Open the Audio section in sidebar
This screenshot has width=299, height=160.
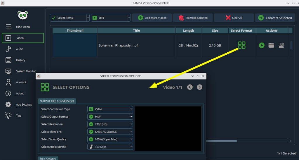point(23,49)
